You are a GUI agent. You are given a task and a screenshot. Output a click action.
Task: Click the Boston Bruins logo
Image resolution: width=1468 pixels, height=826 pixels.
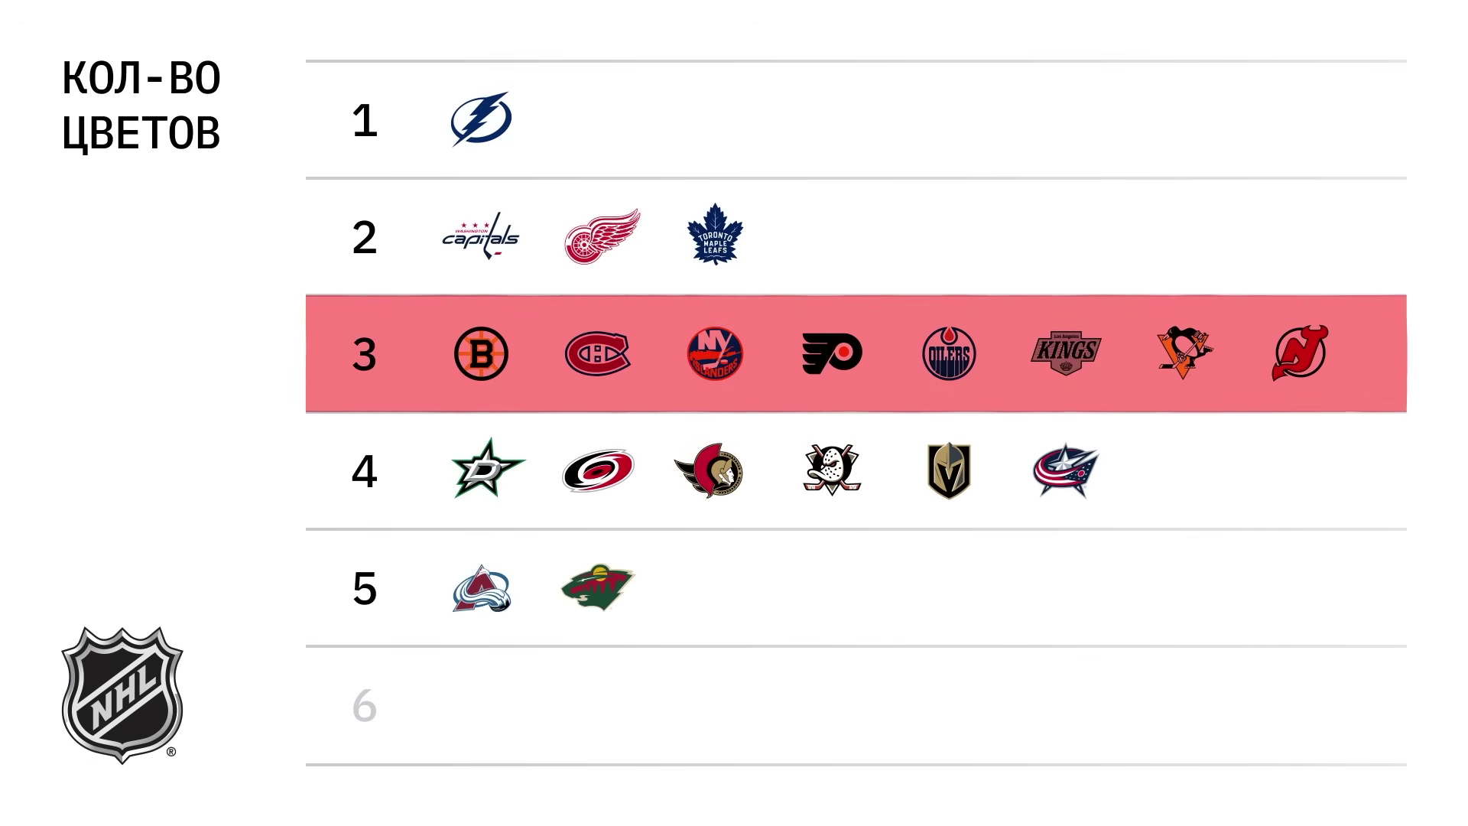pos(481,354)
